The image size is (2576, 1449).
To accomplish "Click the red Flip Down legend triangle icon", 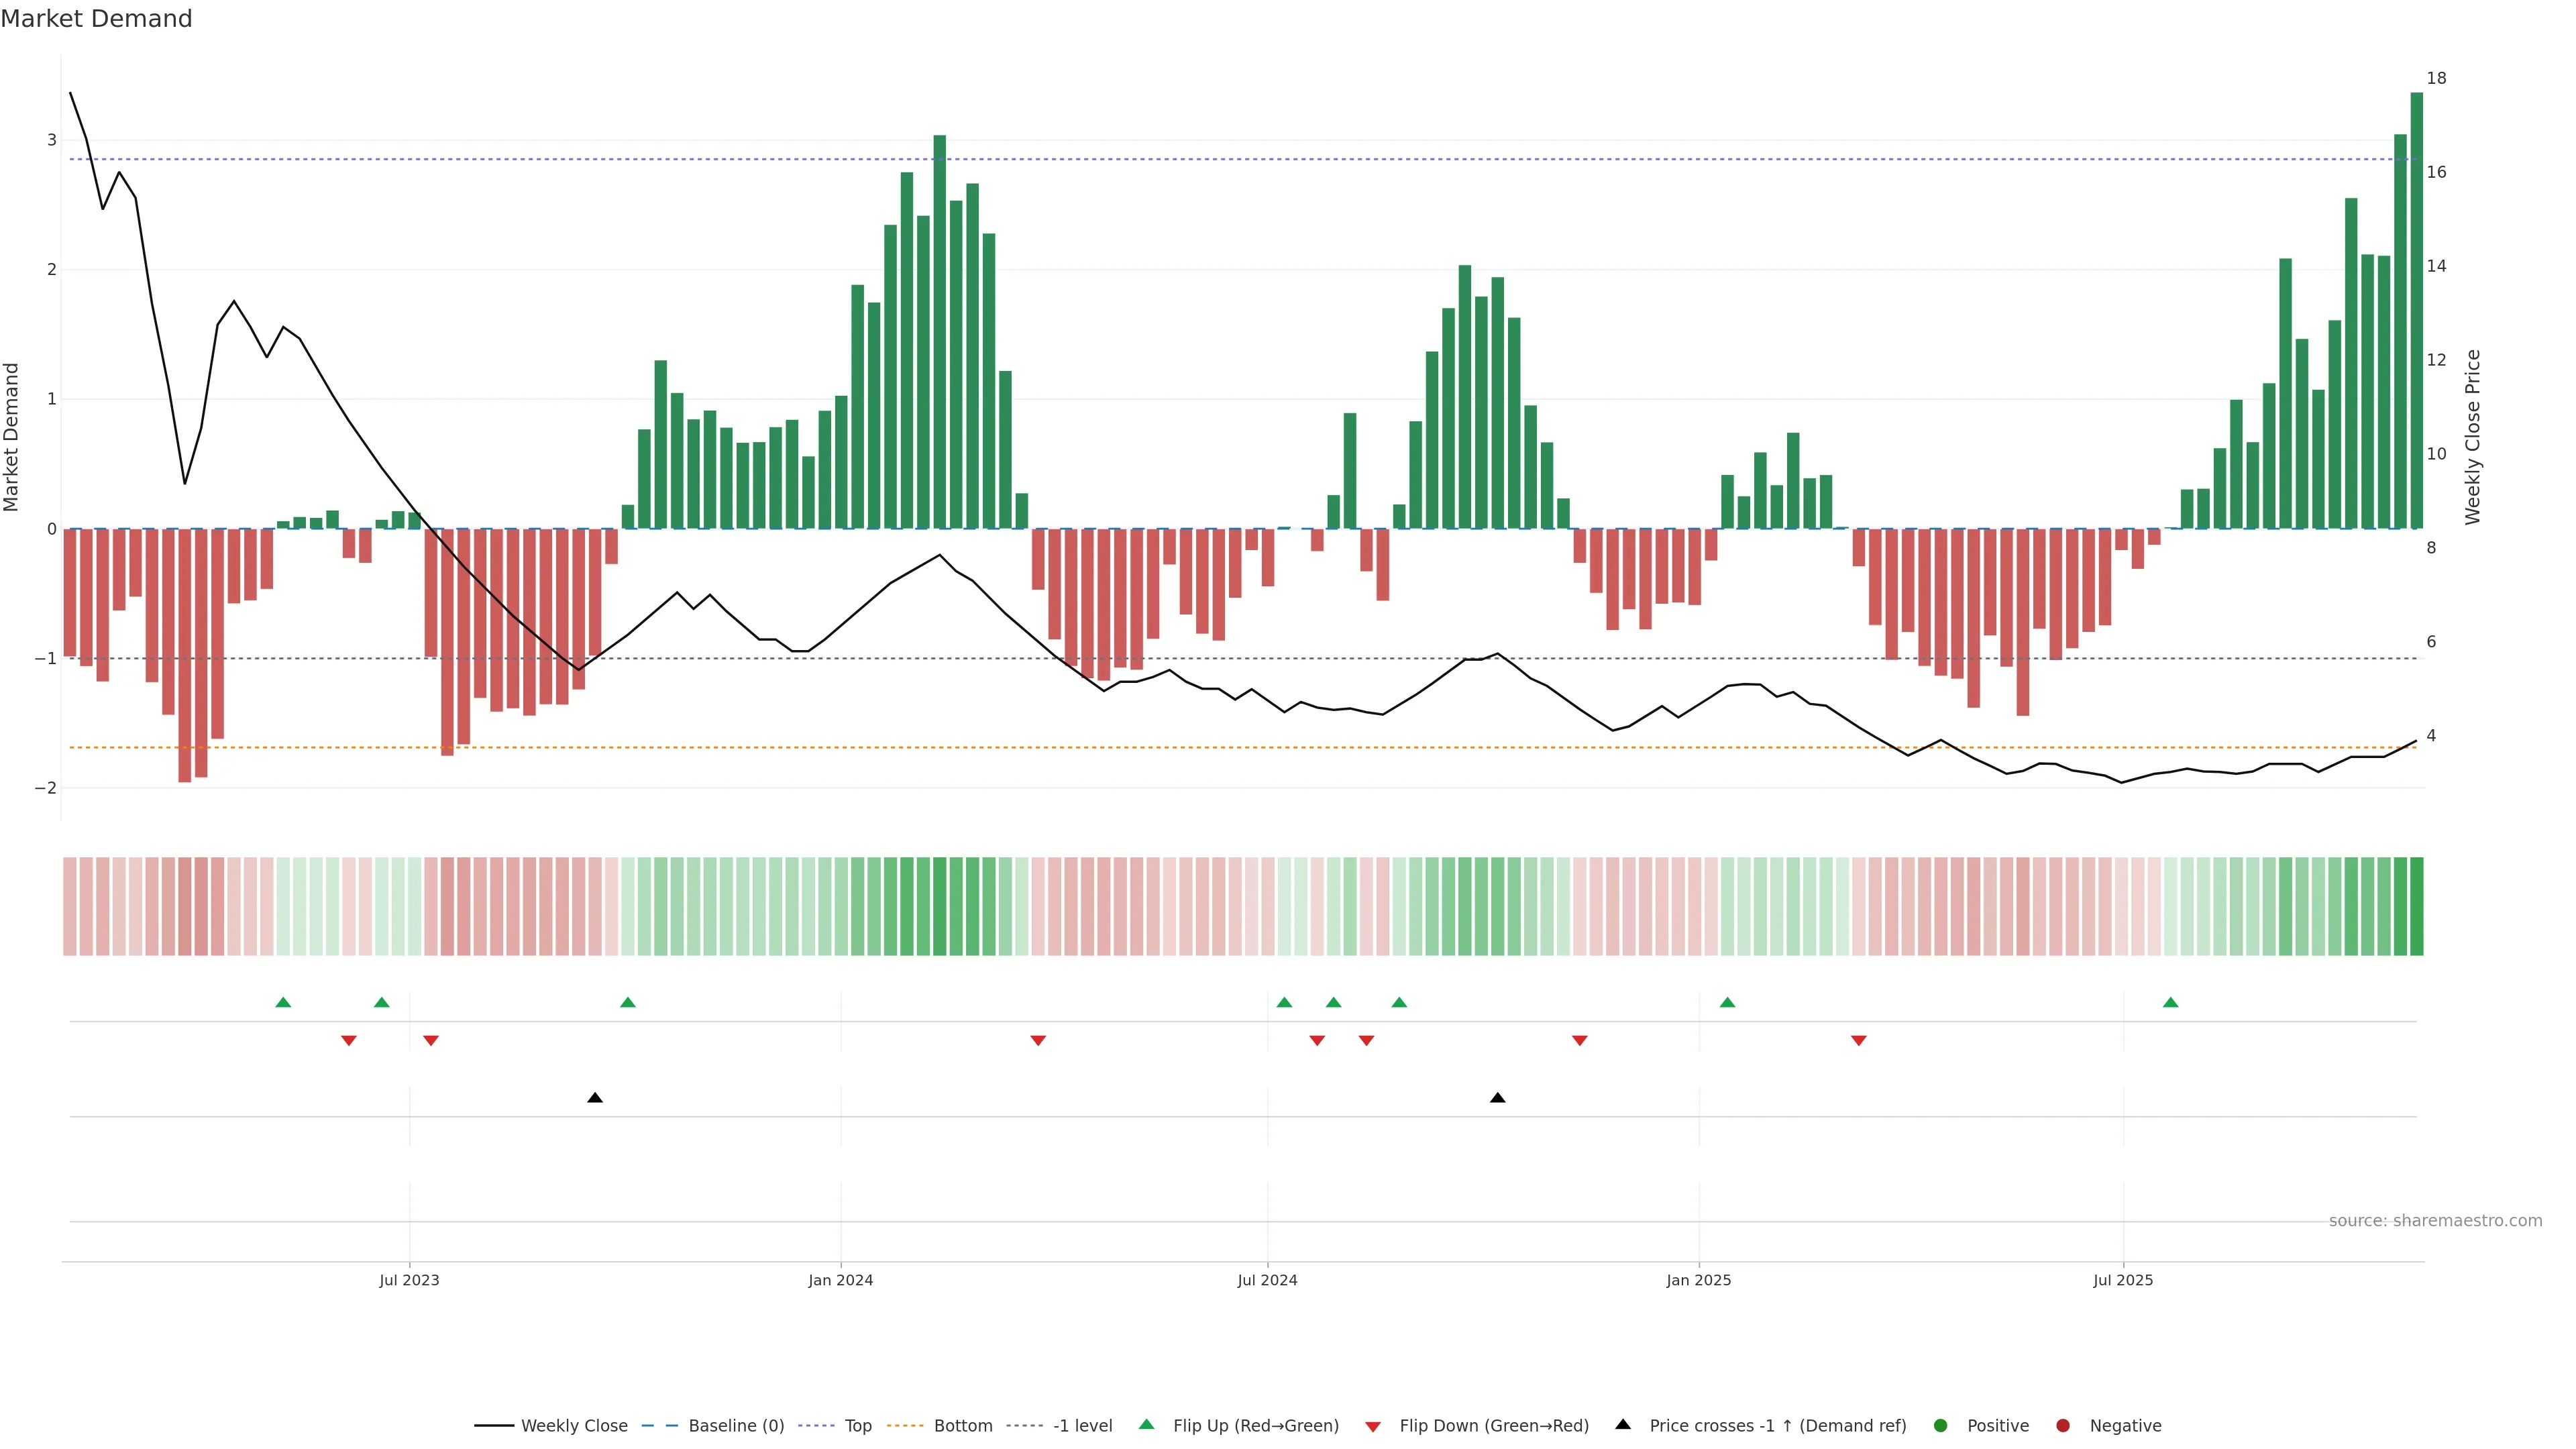I will coord(1373,1426).
